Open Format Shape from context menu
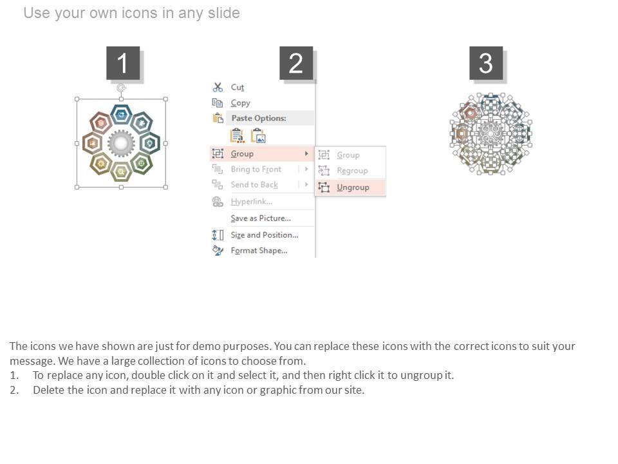Screen dimensions: 618x464 (x=259, y=251)
